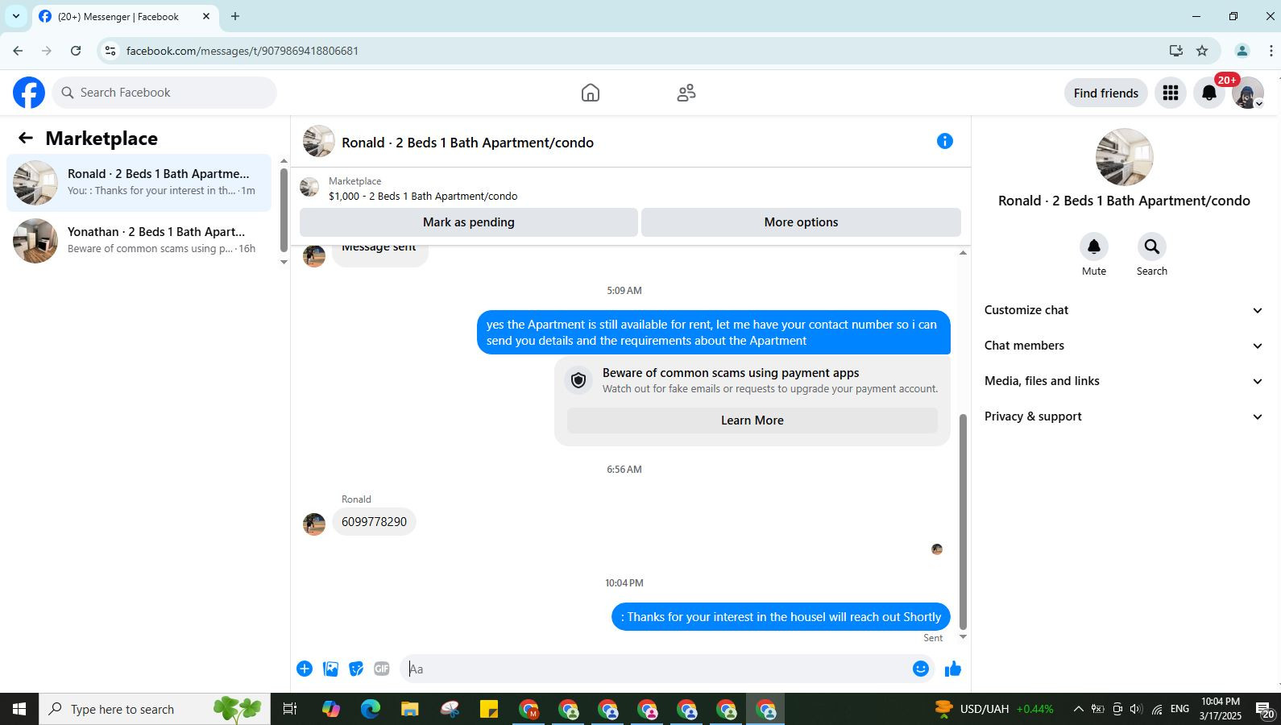
Task: Select the Messenger | Facebook browser tab
Action: pos(125,16)
